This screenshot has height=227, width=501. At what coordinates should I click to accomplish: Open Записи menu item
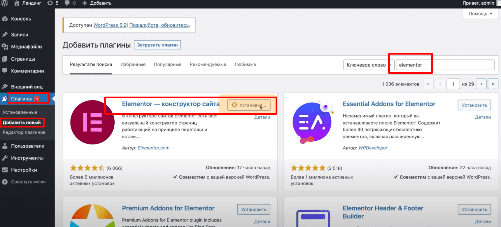click(x=20, y=34)
